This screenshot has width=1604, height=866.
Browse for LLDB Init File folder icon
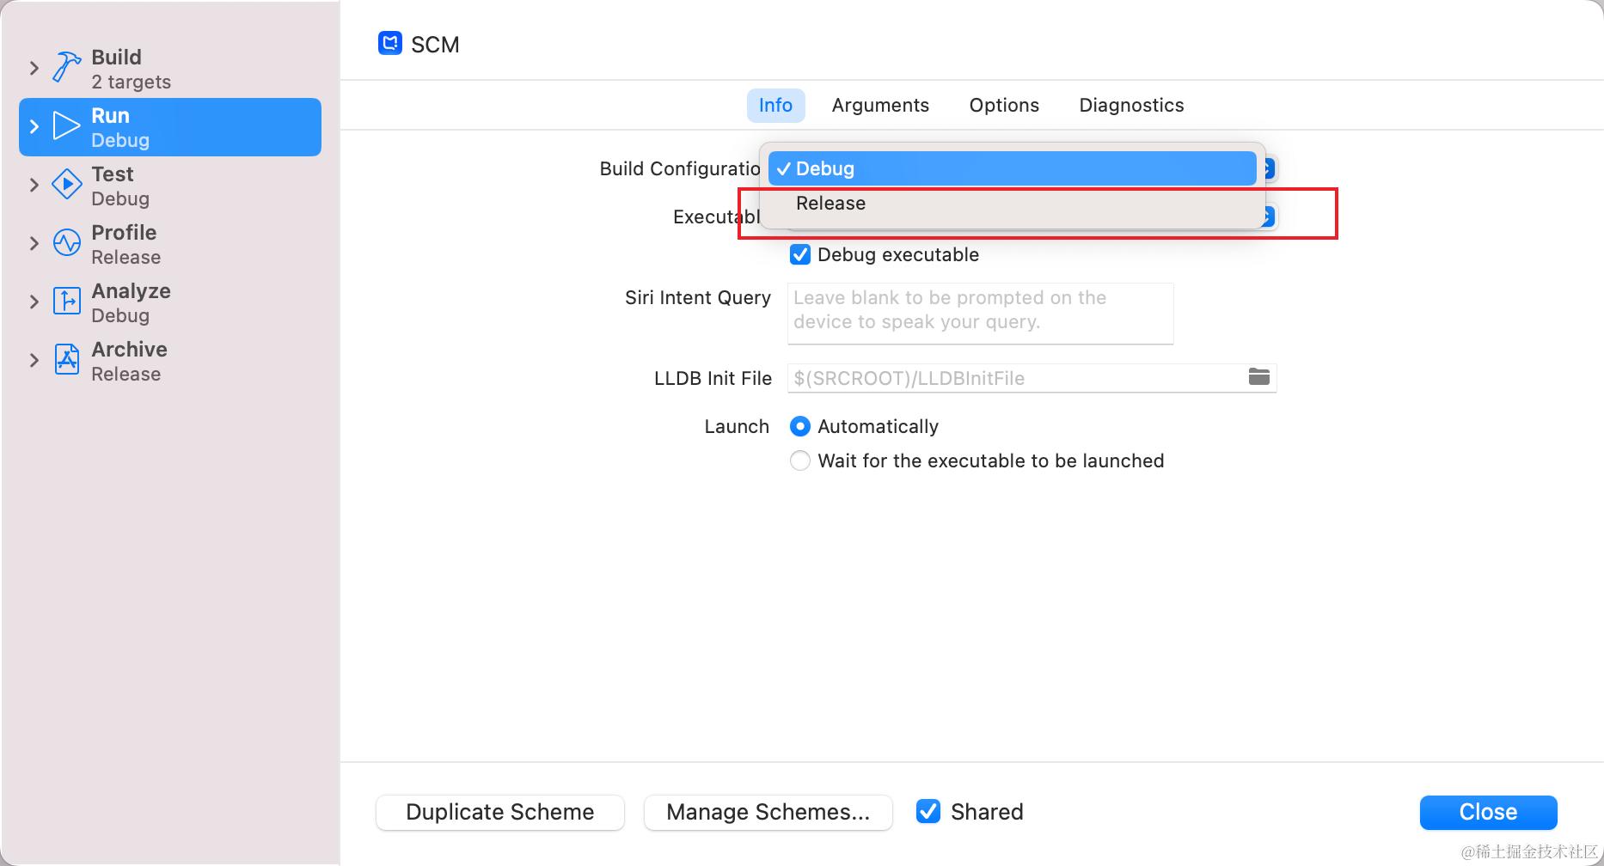click(x=1258, y=377)
